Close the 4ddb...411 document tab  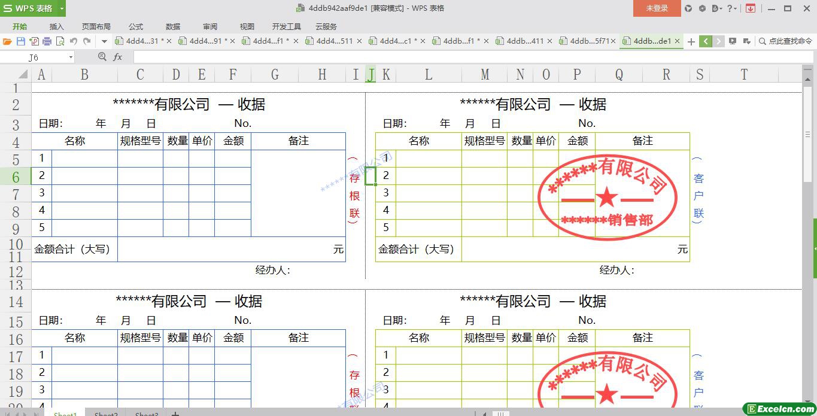549,41
